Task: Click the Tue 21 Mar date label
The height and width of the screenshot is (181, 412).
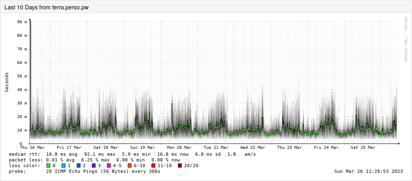Action: 216,148
